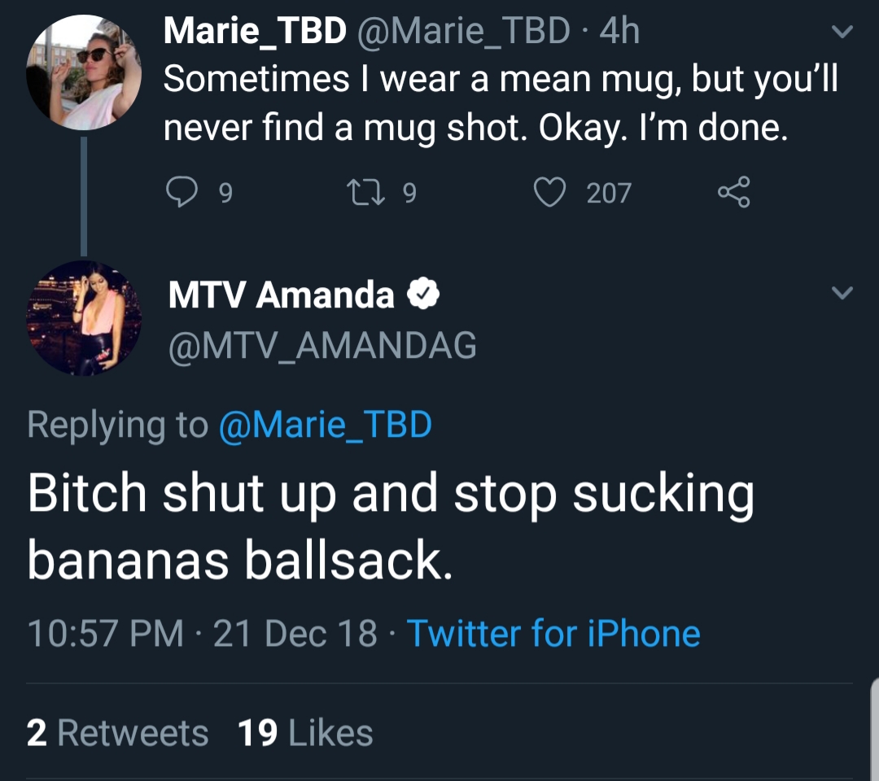The width and height of the screenshot is (879, 781).
Task: Click the MTV Amanda display name
Action: coord(282,295)
